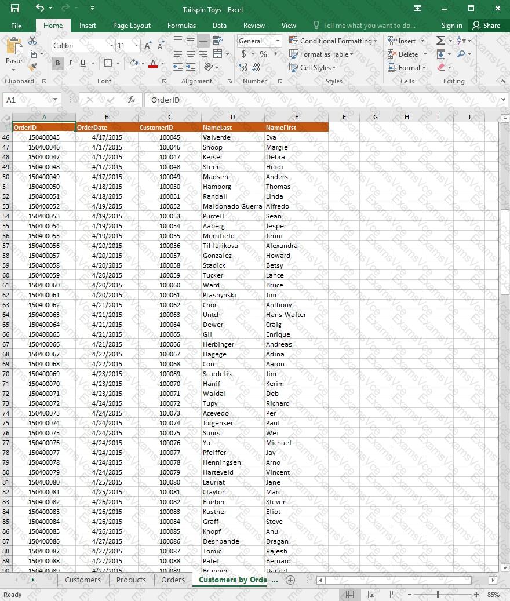
Task: Click the Fill down arrow icon
Action: click(x=441, y=54)
